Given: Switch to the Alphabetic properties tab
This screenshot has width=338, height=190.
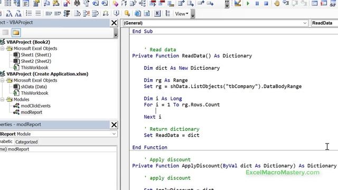Looking at the screenshot, I should pos(6,141).
